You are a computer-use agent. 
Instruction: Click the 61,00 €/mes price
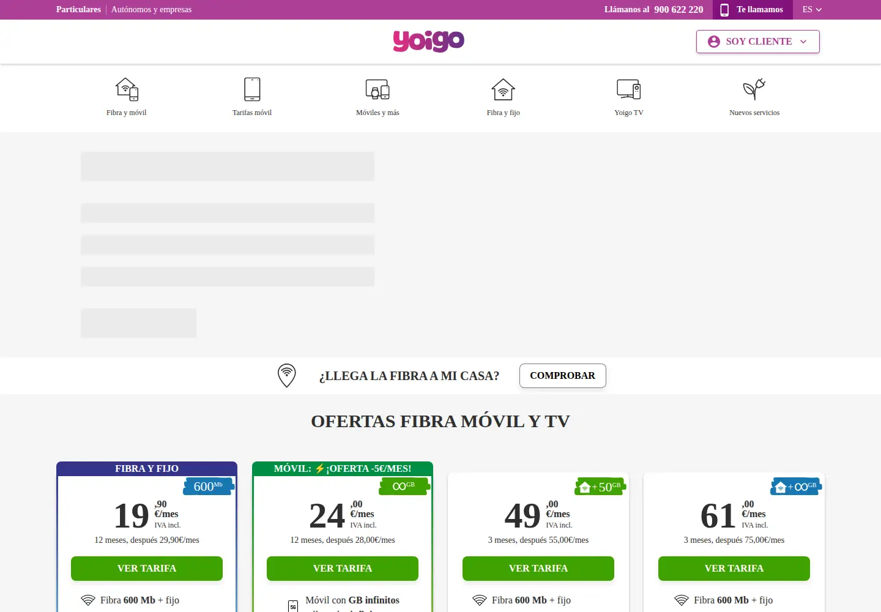coord(734,515)
